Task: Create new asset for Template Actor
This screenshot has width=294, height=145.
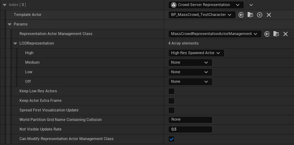Action: tap(260, 15)
